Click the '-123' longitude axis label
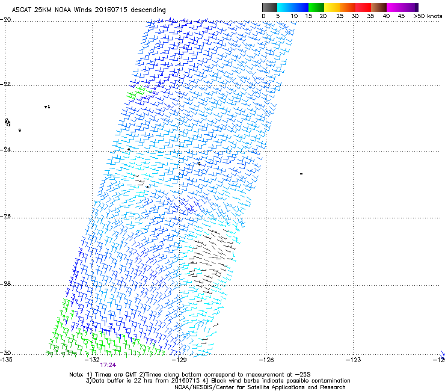This screenshot has height=391, width=445. tap(353, 360)
